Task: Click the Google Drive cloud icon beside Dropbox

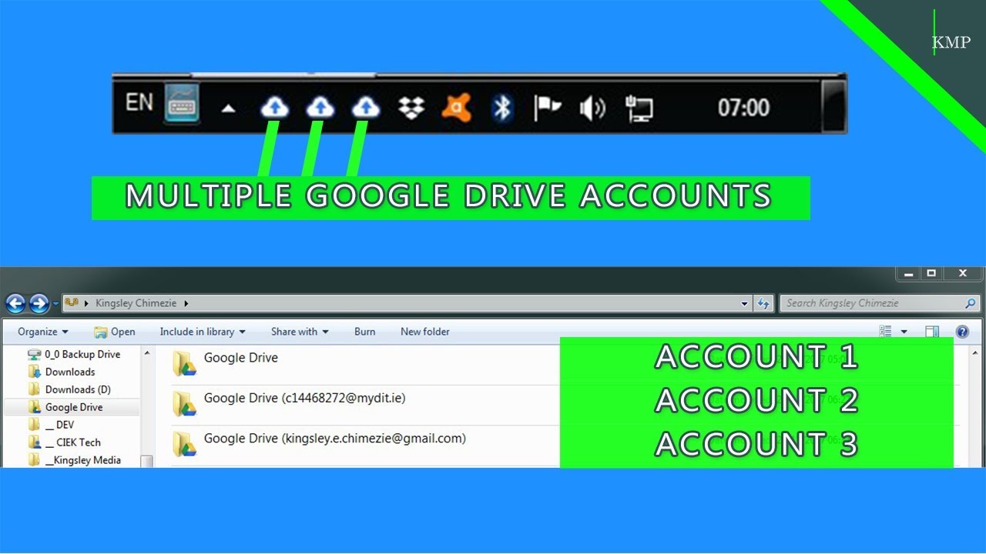Action: [366, 108]
